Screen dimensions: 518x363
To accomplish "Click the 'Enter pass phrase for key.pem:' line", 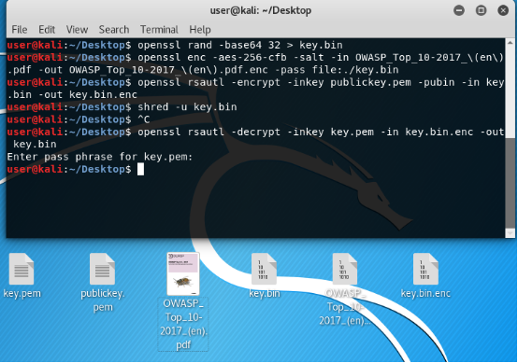I will tap(99, 157).
